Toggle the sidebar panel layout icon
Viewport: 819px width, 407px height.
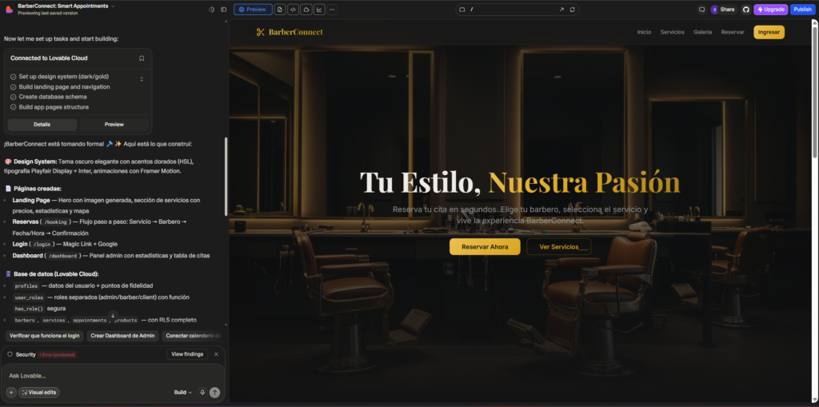point(224,10)
